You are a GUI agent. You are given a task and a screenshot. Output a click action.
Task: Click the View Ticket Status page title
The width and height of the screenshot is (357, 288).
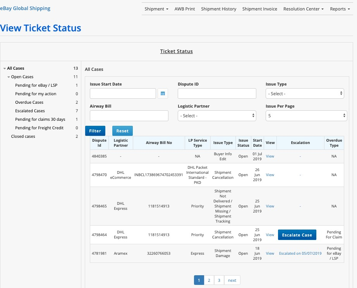41,28
